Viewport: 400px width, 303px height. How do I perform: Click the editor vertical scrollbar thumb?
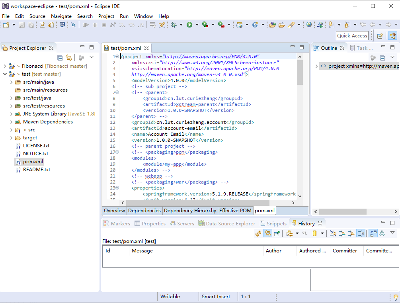click(300, 72)
